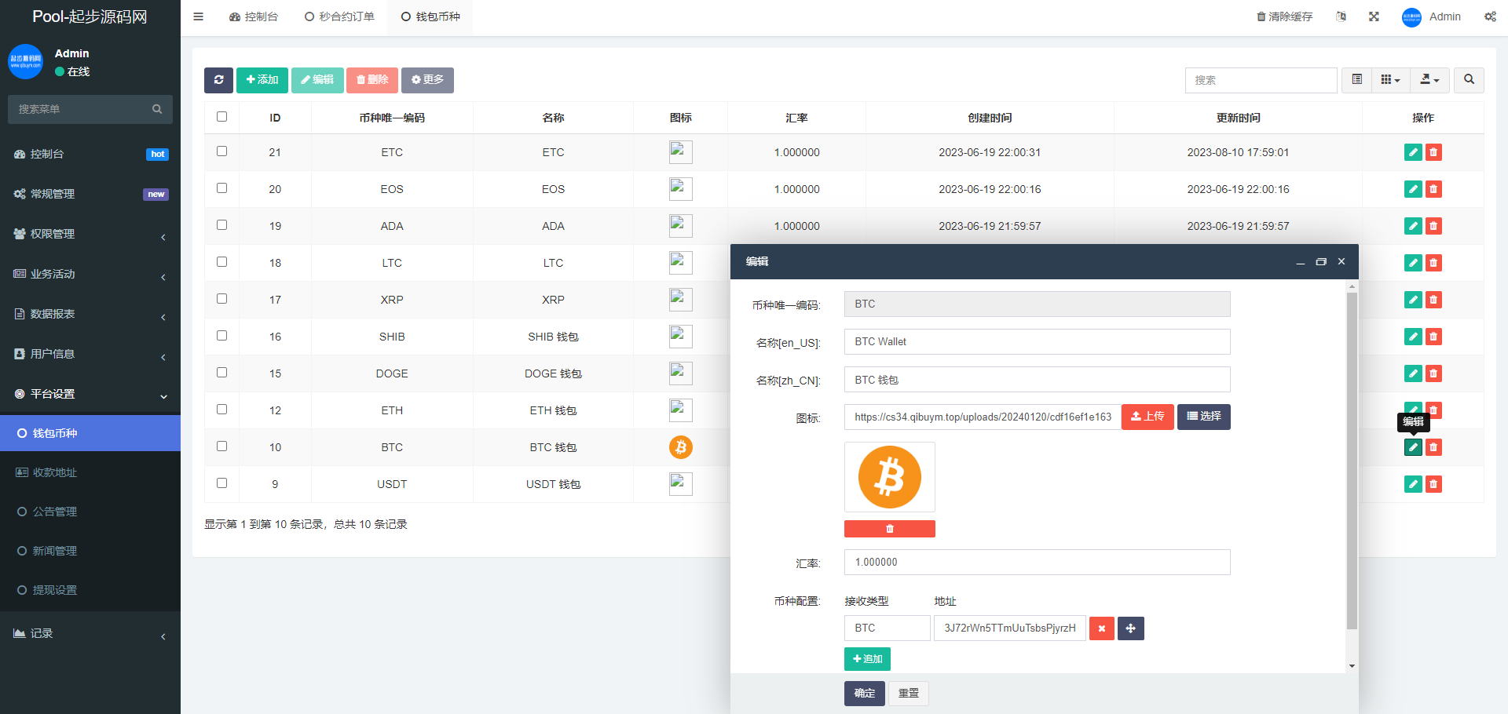
Task: Check the ETC row checkbox
Action: [x=221, y=151]
